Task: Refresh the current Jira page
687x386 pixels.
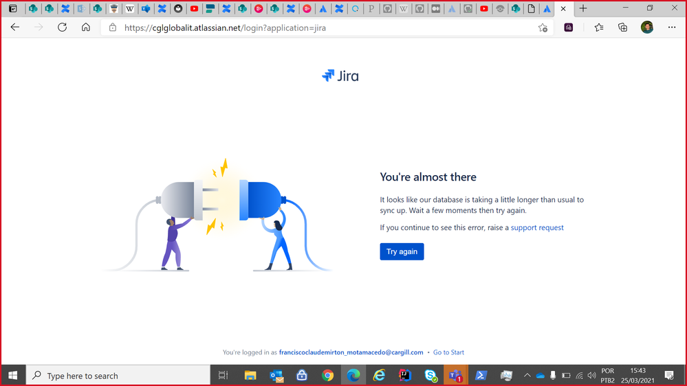Action: click(x=62, y=27)
